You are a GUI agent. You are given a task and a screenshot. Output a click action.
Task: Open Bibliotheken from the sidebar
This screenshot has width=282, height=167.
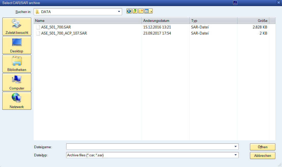[17, 64]
